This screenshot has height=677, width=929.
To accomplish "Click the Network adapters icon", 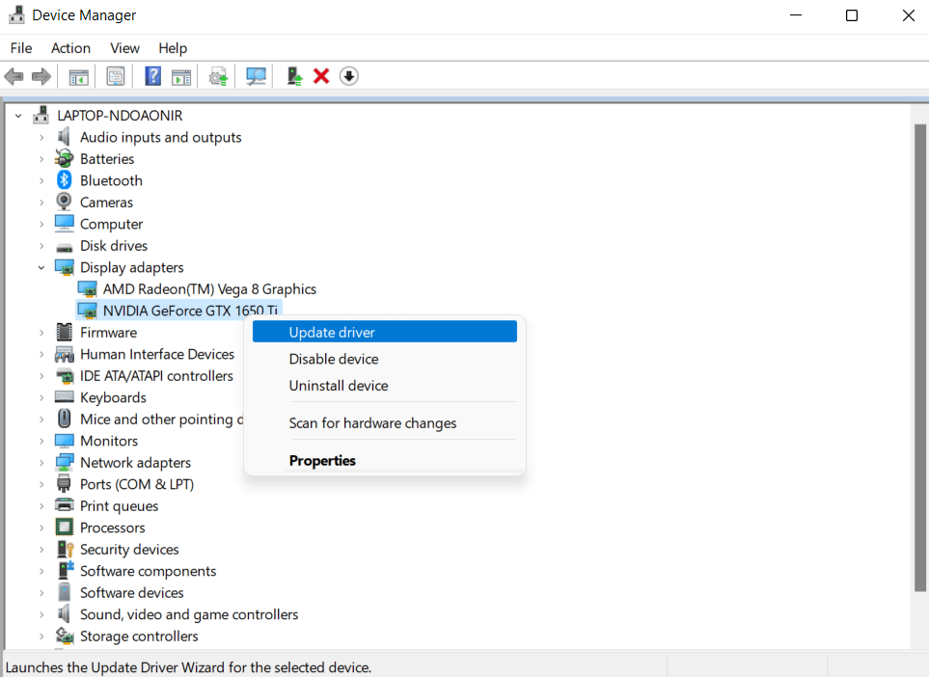I will (x=64, y=462).
